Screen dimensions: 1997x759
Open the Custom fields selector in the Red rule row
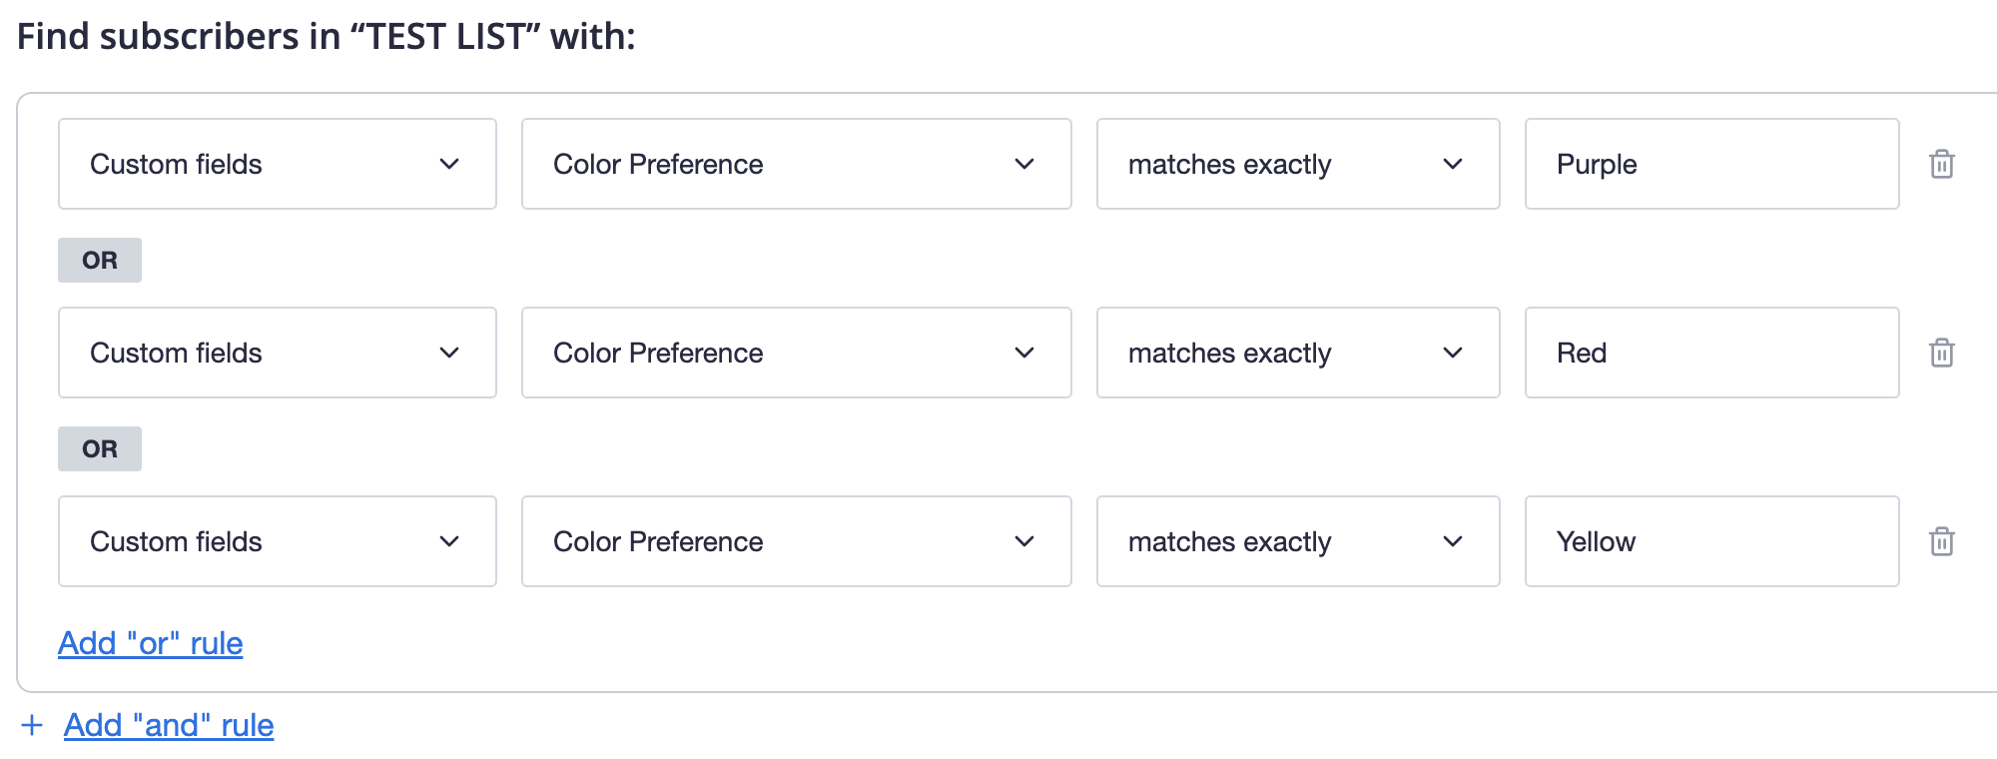point(277,353)
